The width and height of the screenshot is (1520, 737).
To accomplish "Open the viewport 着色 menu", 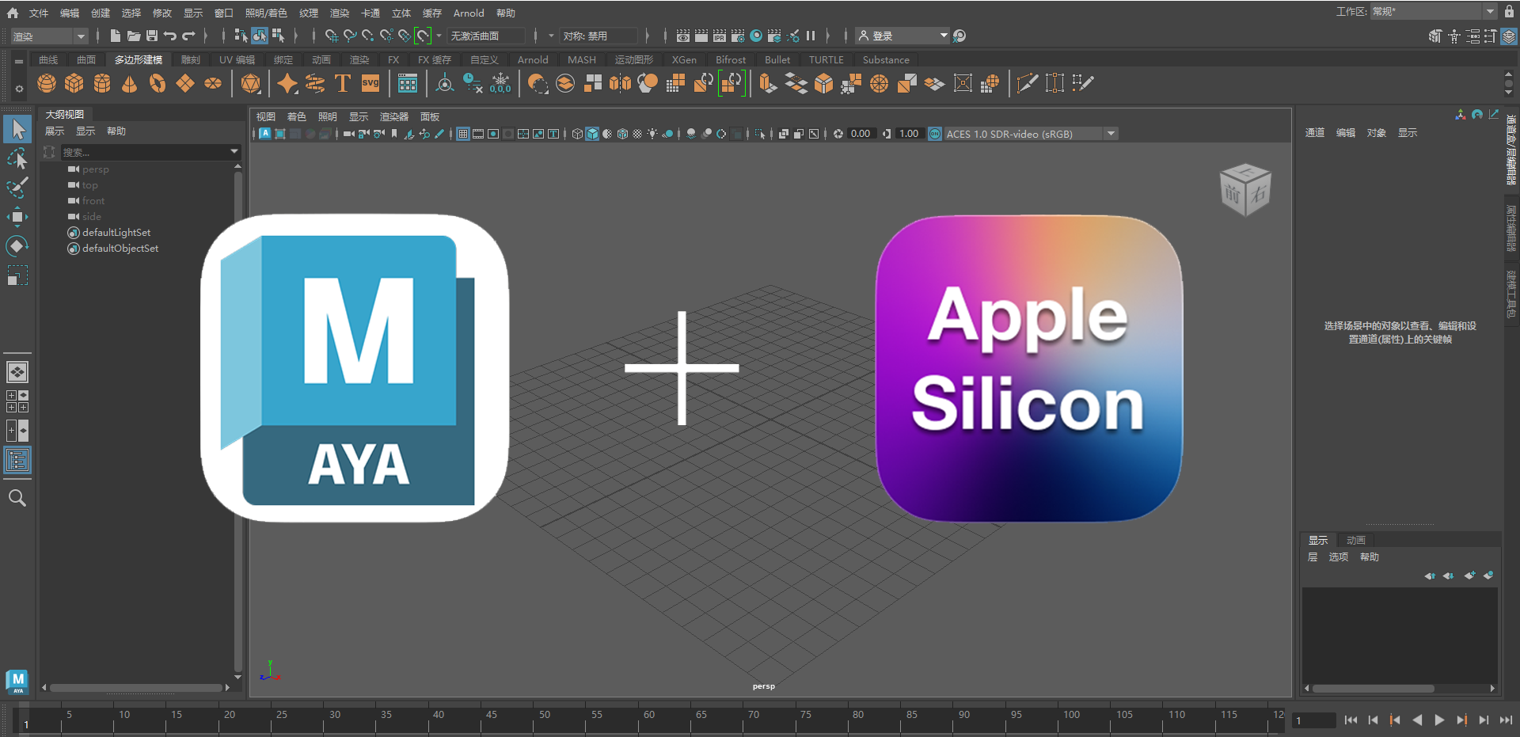I will pyautogui.click(x=296, y=117).
